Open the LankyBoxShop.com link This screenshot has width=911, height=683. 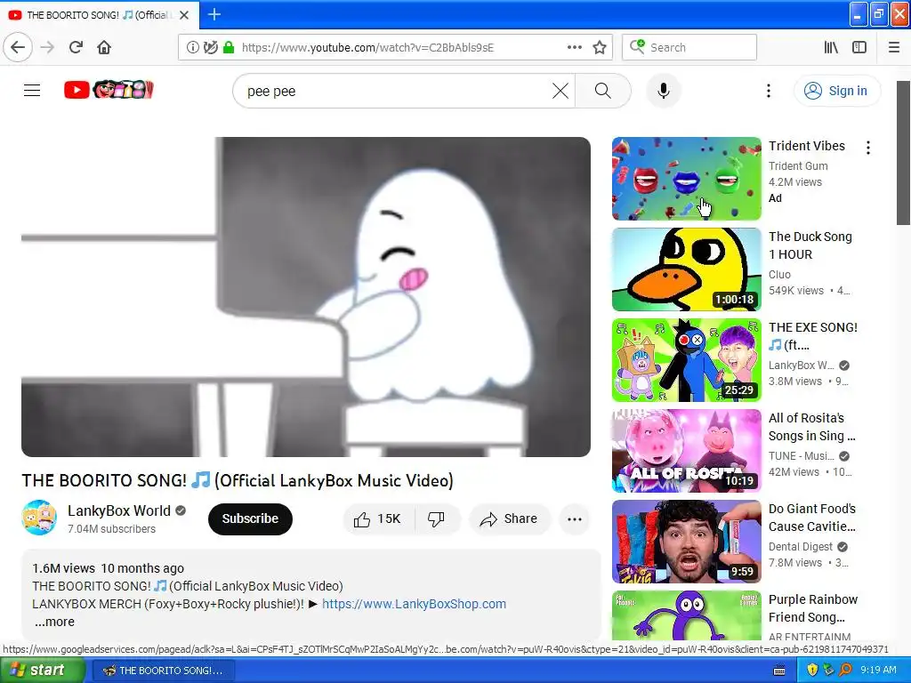tap(415, 604)
